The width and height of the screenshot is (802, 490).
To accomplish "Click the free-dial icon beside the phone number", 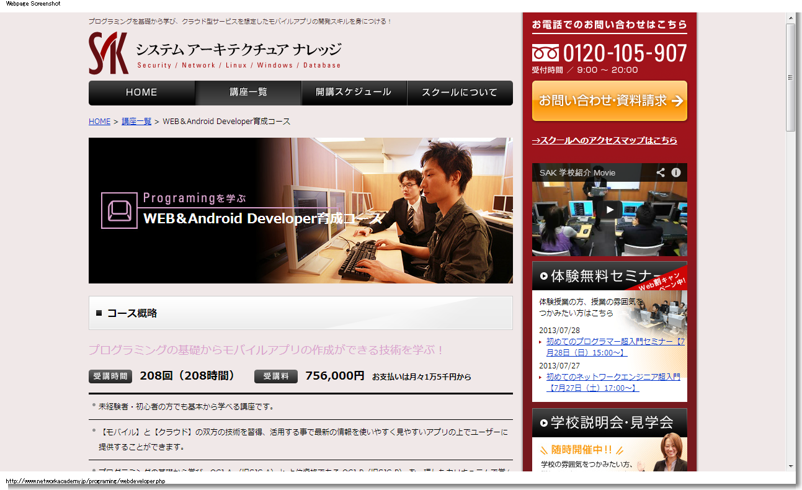I will (x=545, y=53).
